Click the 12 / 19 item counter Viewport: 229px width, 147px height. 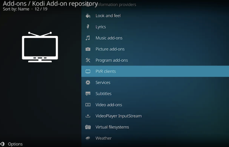point(41,9)
